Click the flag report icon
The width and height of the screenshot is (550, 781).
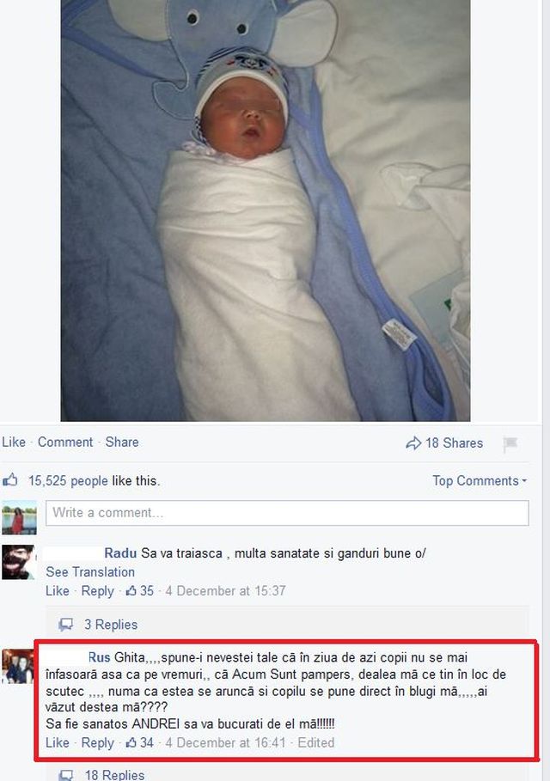[510, 443]
